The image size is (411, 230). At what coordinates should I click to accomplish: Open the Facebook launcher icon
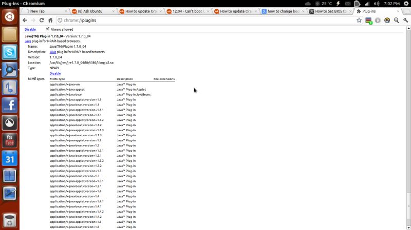tap(10, 105)
